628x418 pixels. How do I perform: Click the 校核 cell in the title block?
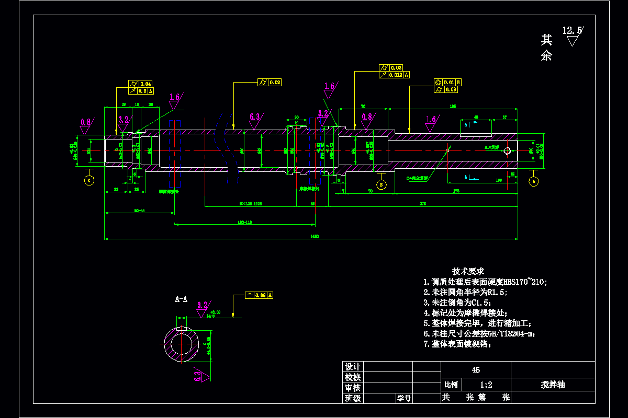click(353, 377)
